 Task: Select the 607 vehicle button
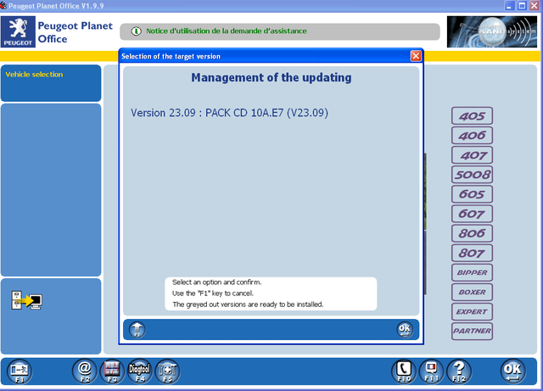click(472, 214)
